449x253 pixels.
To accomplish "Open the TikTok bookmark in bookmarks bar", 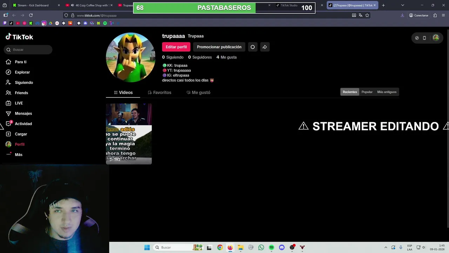I will coord(11,23).
